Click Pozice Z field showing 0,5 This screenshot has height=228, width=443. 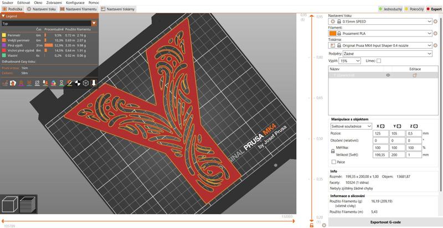coord(414,133)
